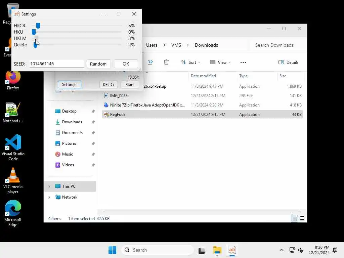Unpin Documents using its pin icon
The width and height of the screenshot is (344, 258).
(x=93, y=133)
